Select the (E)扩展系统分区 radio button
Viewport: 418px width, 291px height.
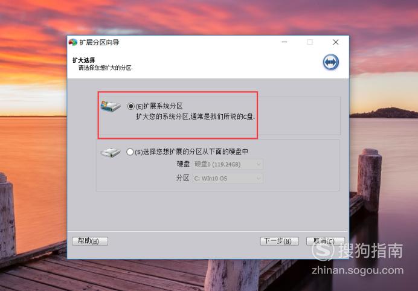(130, 106)
